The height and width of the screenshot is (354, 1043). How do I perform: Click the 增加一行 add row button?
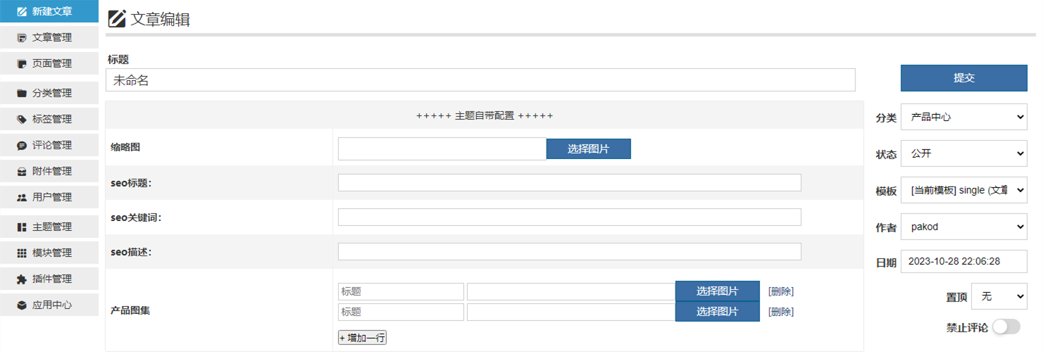click(362, 338)
